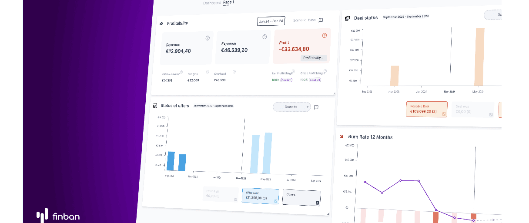This screenshot has height=223, width=529.
Task: Click the finban logo
Action: [58, 215]
